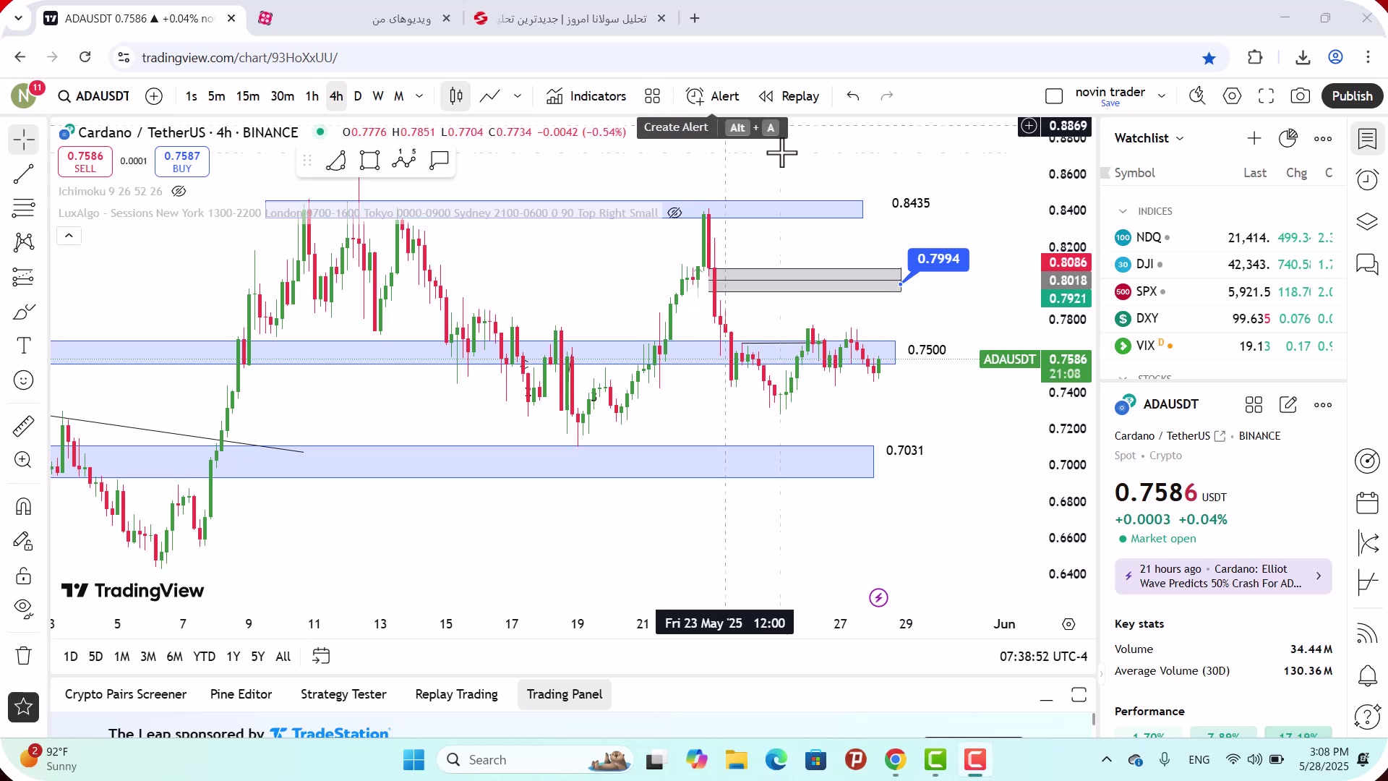Image resolution: width=1388 pixels, height=781 pixels.
Task: Switch to 15m timeframe
Action: tap(247, 96)
